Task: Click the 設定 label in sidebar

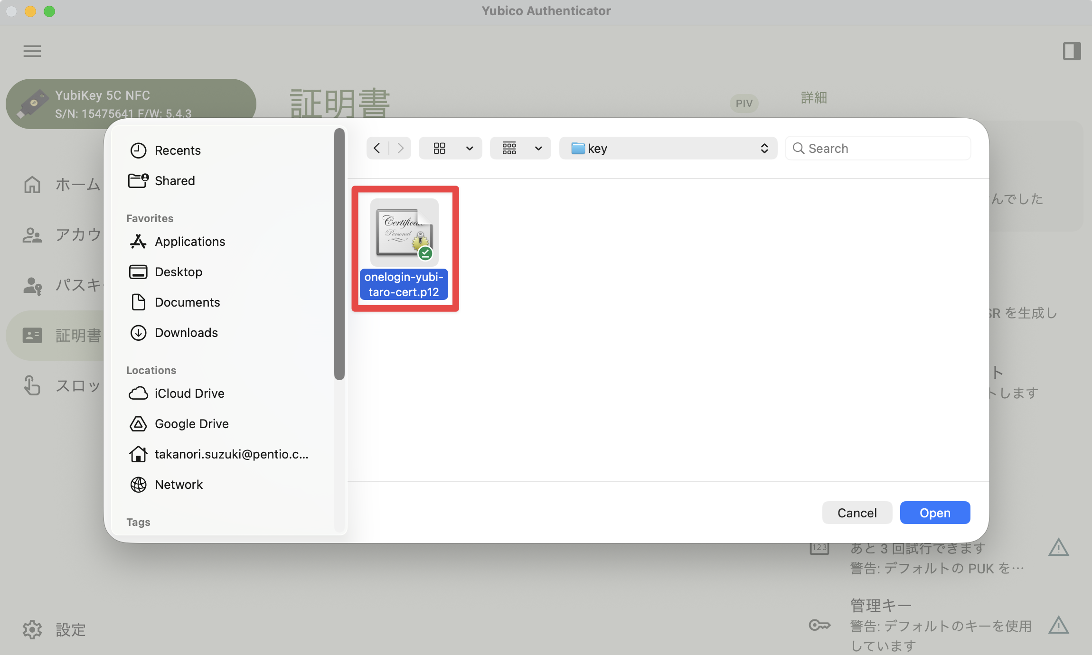Action: [x=71, y=630]
